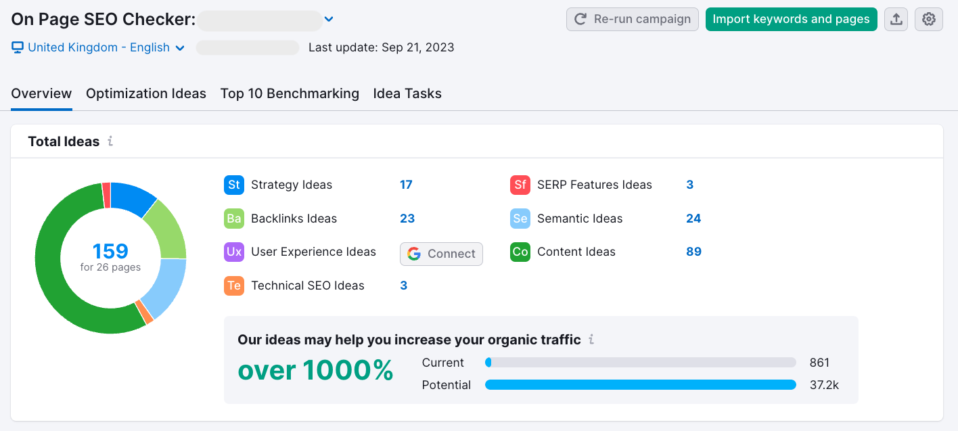Image resolution: width=958 pixels, height=431 pixels.
Task: Click the Re-run campaign button
Action: pos(632,19)
